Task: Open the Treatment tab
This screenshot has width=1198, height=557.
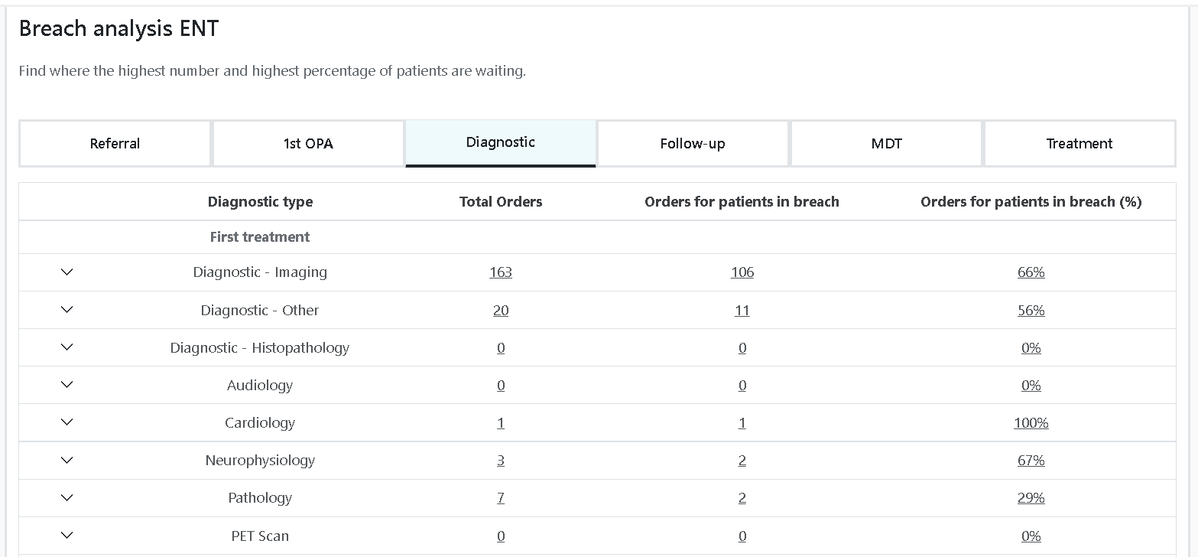Action: (1079, 143)
